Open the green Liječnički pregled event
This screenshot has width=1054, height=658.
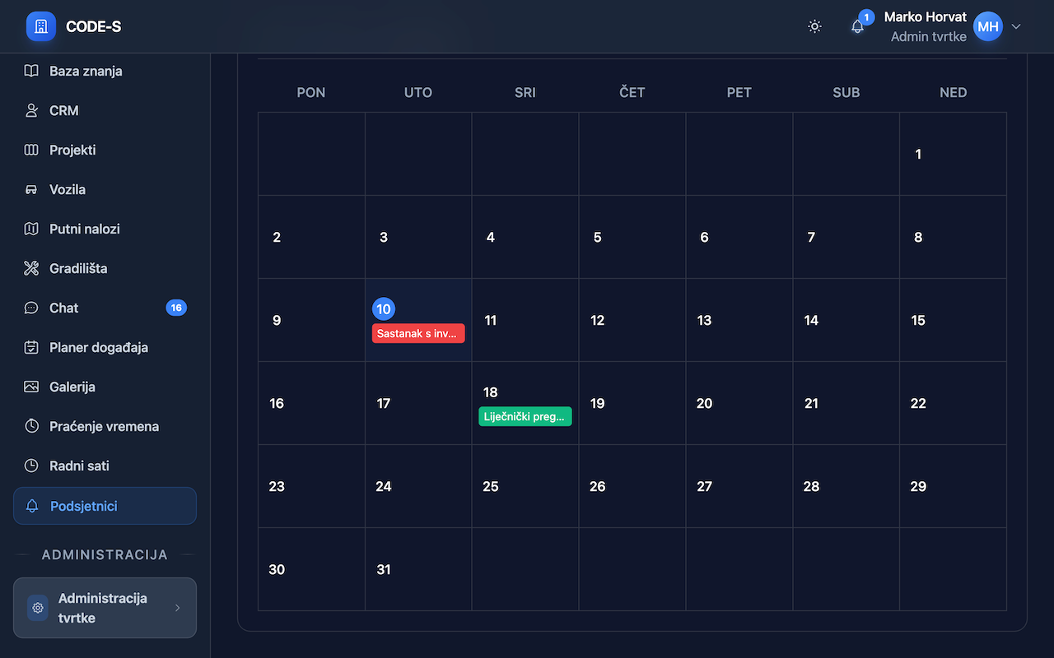[x=525, y=416]
